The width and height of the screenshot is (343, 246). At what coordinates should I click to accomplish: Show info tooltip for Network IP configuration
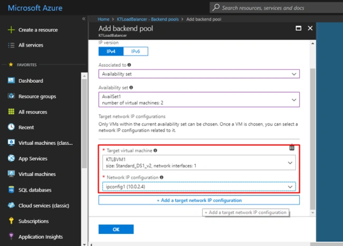[x=161, y=177]
